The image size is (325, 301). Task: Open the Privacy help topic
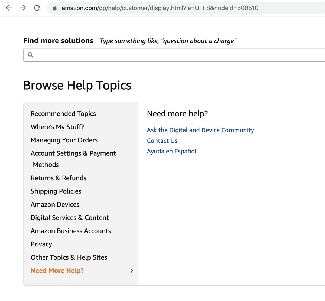pyautogui.click(x=41, y=244)
